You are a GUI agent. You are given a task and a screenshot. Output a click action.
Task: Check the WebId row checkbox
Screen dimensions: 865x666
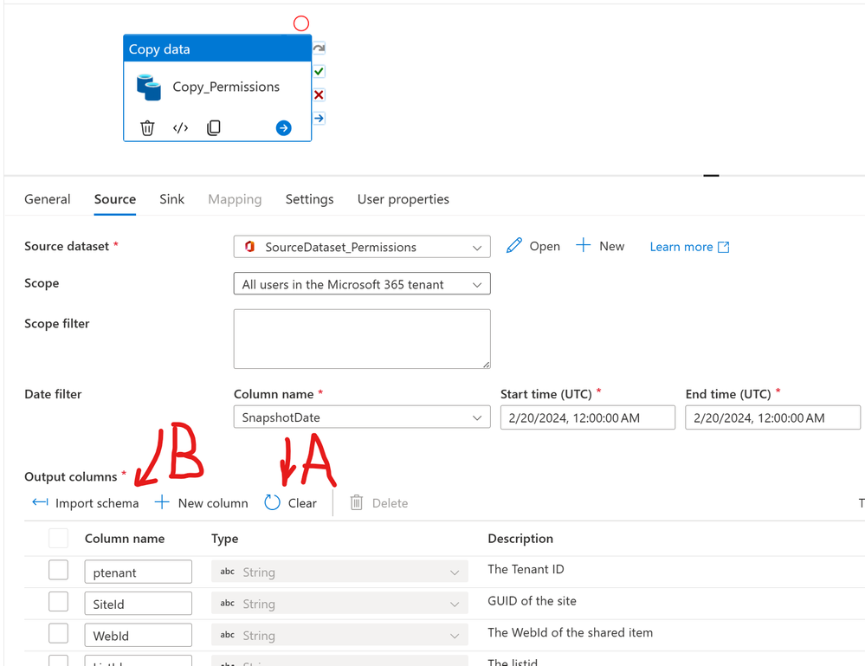(59, 633)
